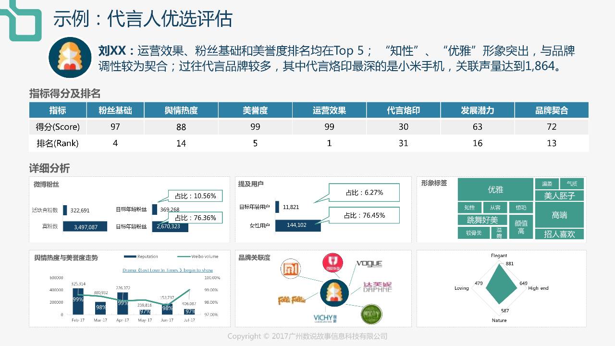Select the 代言烙印 column header
The image size is (615, 346).
pyautogui.click(x=404, y=110)
